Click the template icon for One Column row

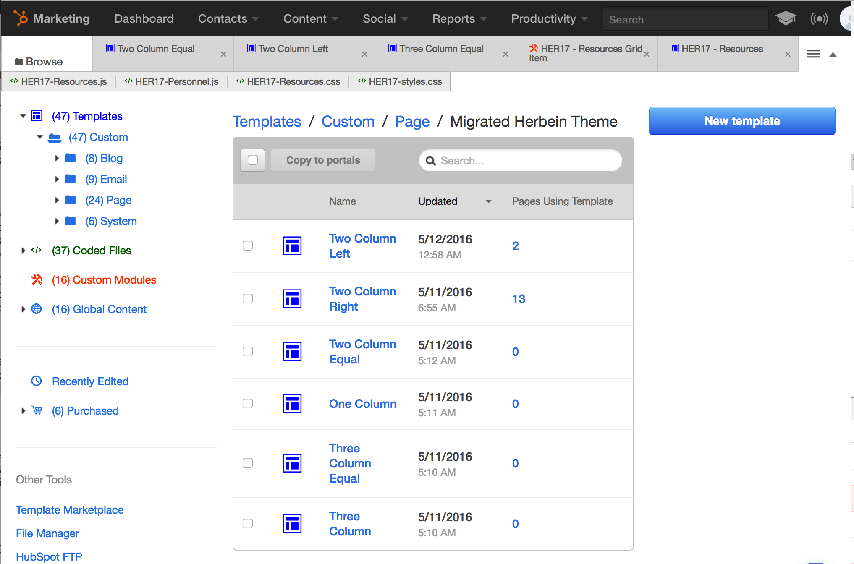292,404
